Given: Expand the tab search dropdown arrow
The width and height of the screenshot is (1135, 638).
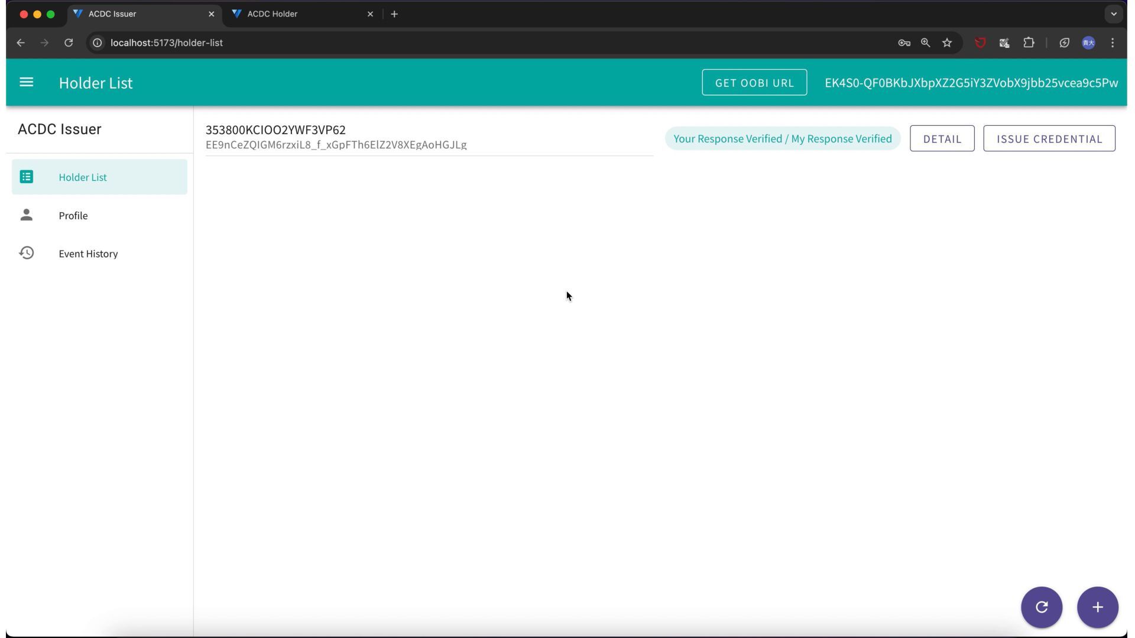Looking at the screenshot, I should [x=1114, y=14].
